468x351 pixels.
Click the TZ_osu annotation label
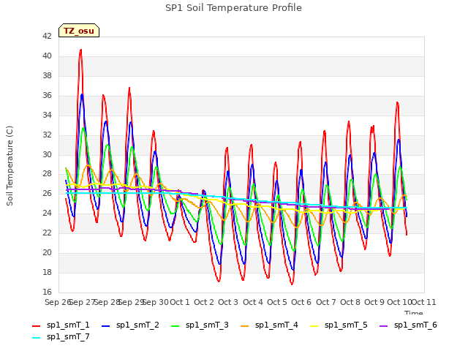79,31
